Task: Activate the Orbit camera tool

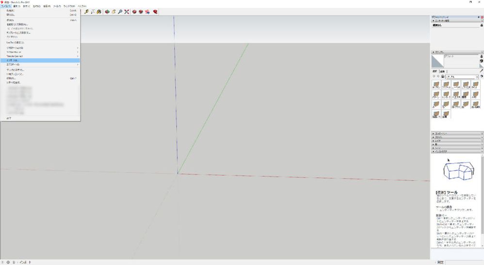Action: tap(107, 12)
